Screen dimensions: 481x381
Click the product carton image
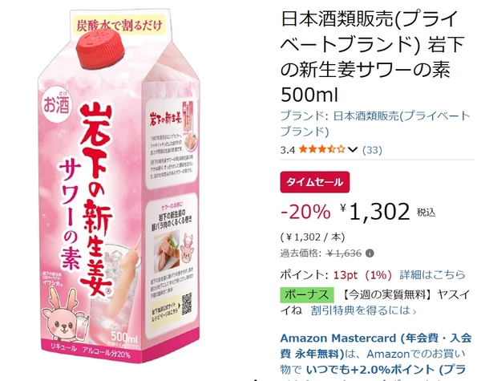[x=119, y=186]
